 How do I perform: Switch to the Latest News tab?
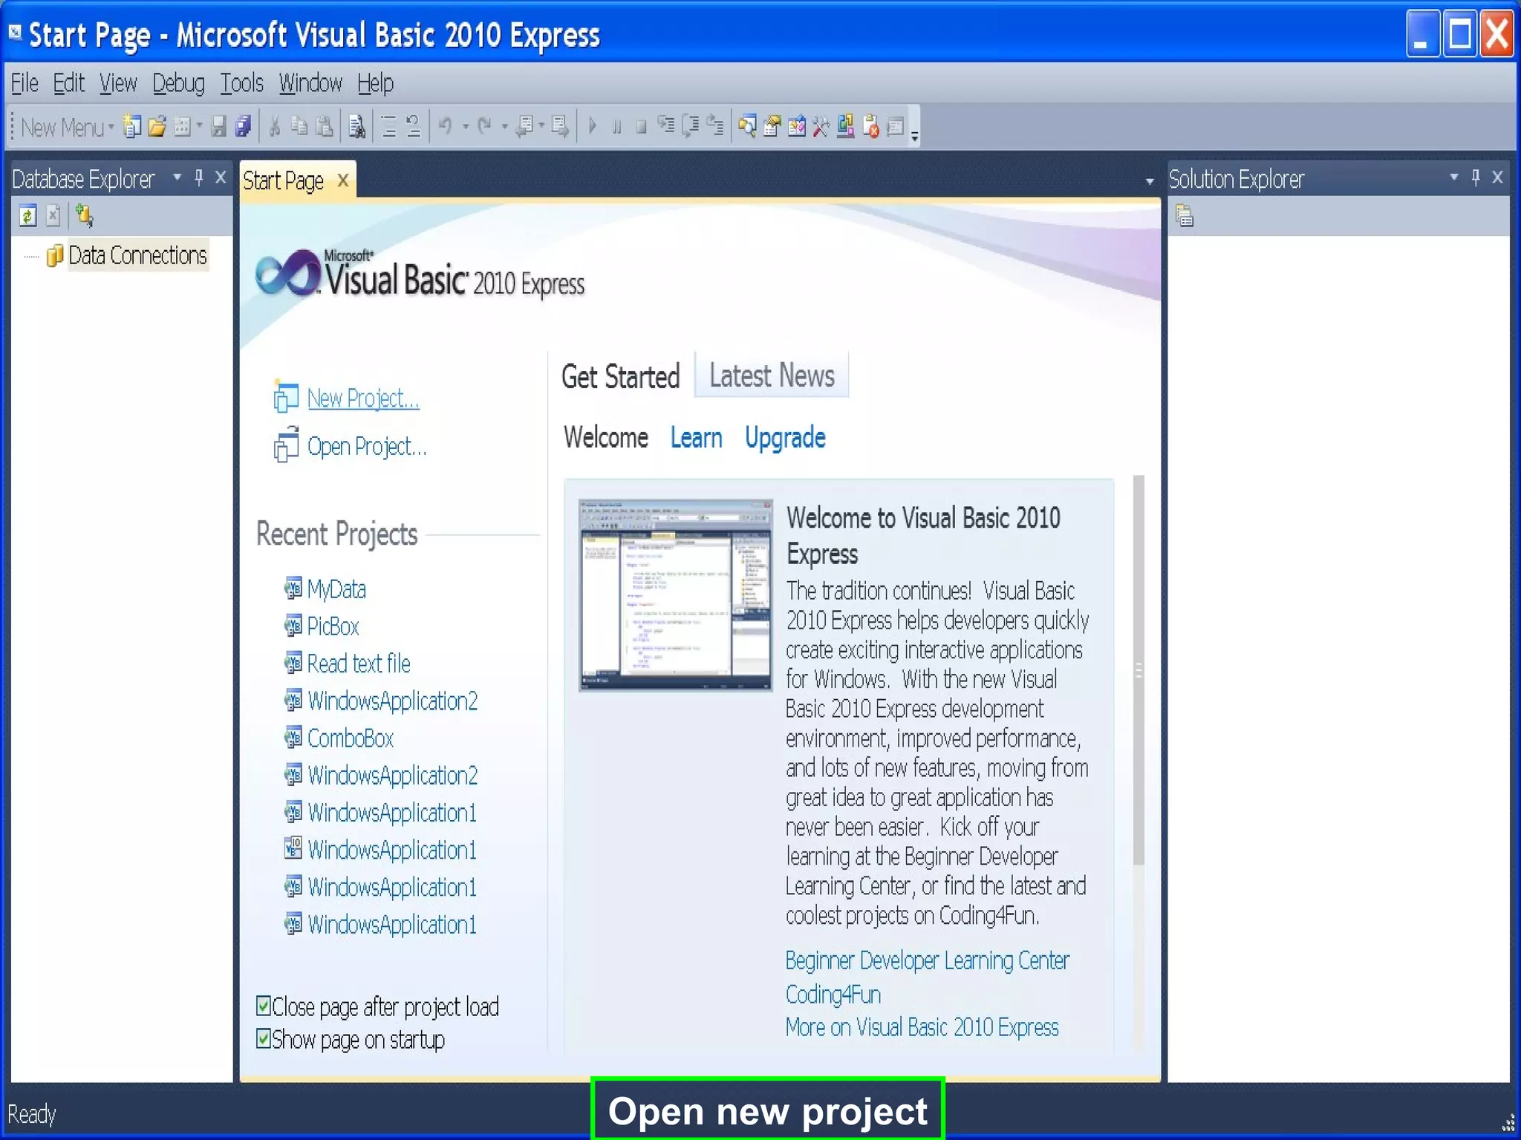point(771,376)
